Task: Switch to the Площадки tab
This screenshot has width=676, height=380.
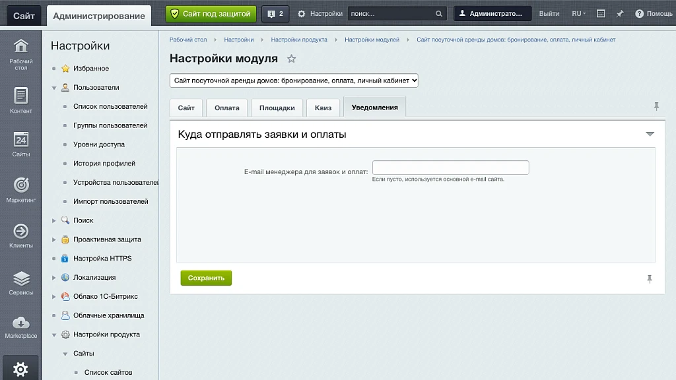Action: [277, 108]
